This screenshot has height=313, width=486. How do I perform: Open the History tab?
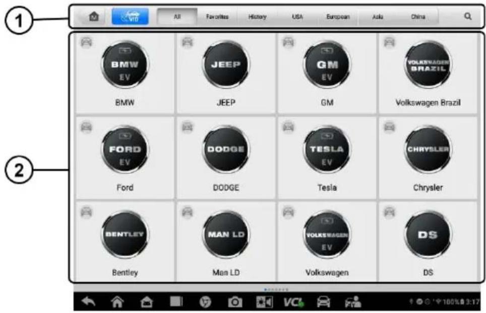pyautogui.click(x=257, y=17)
